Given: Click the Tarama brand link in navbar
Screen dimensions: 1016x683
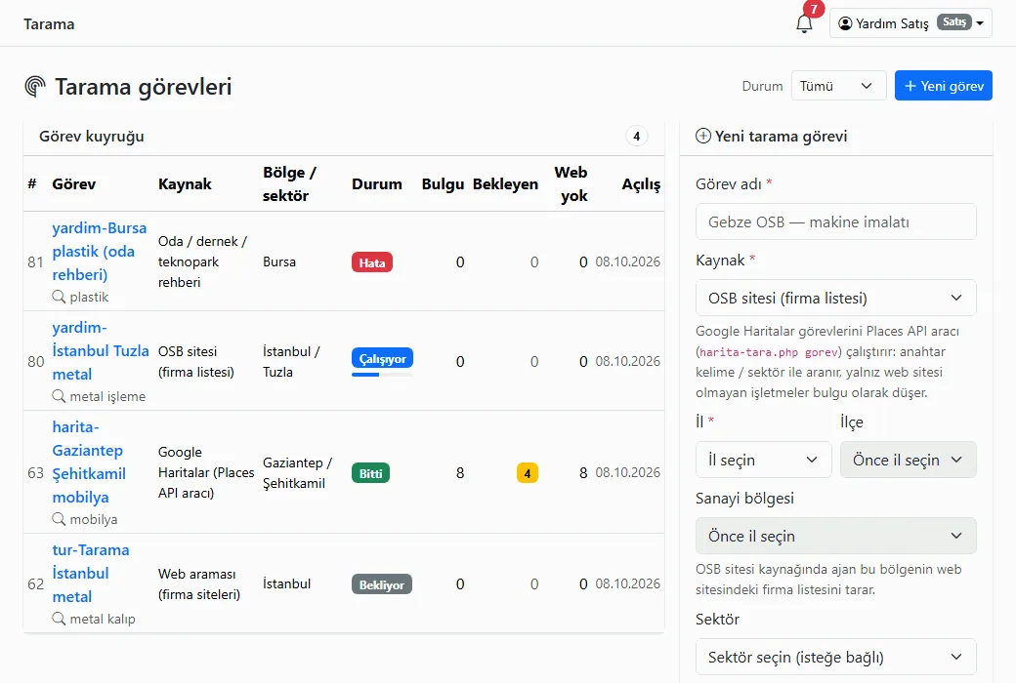Looking at the screenshot, I should coord(49,24).
